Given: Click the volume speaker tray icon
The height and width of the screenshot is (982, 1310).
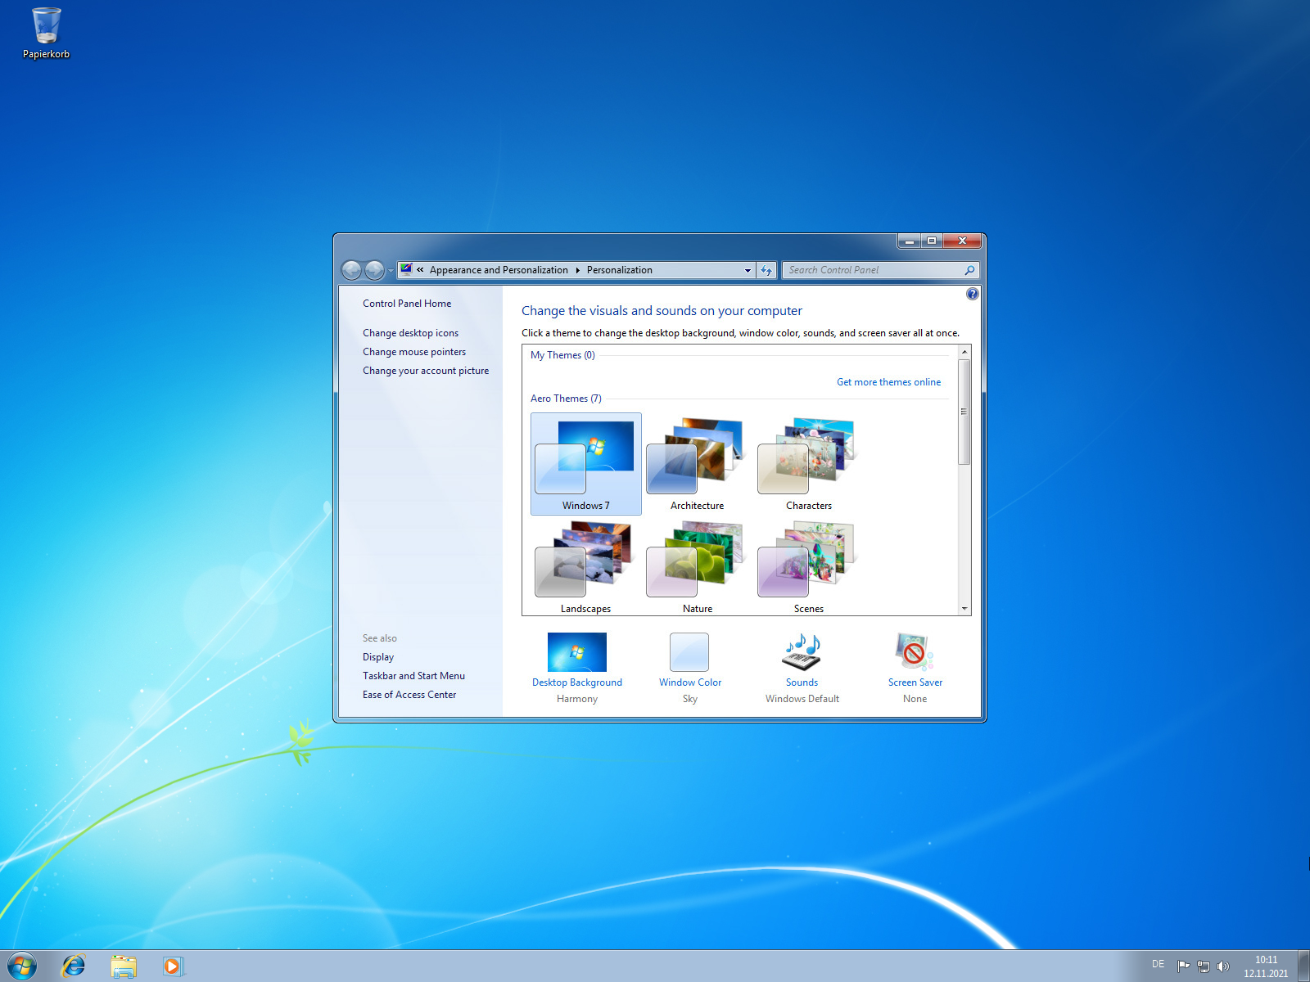Looking at the screenshot, I should [x=1222, y=966].
